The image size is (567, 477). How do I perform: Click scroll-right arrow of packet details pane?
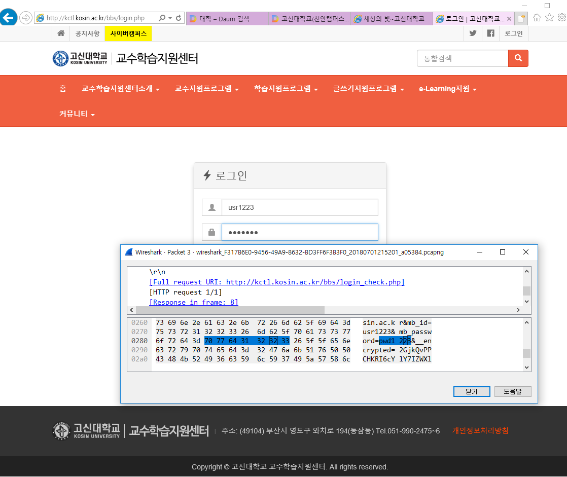[518, 310]
